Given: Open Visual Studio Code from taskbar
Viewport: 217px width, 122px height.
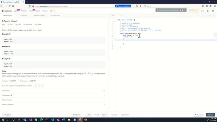Looking at the screenshot, I should tap(53, 120).
